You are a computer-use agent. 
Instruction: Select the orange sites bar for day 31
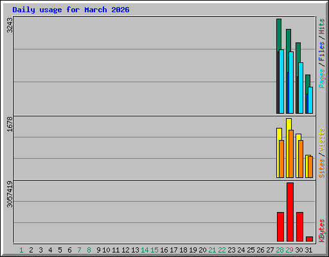click(x=310, y=167)
